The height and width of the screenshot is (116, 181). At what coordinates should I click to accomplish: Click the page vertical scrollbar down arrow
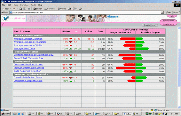tap(179, 107)
